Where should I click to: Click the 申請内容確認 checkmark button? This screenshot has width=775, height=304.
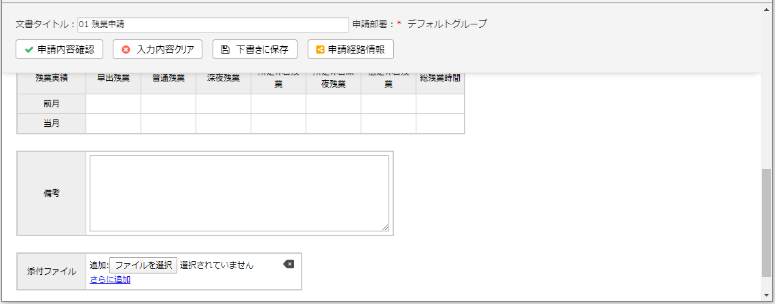[59, 50]
